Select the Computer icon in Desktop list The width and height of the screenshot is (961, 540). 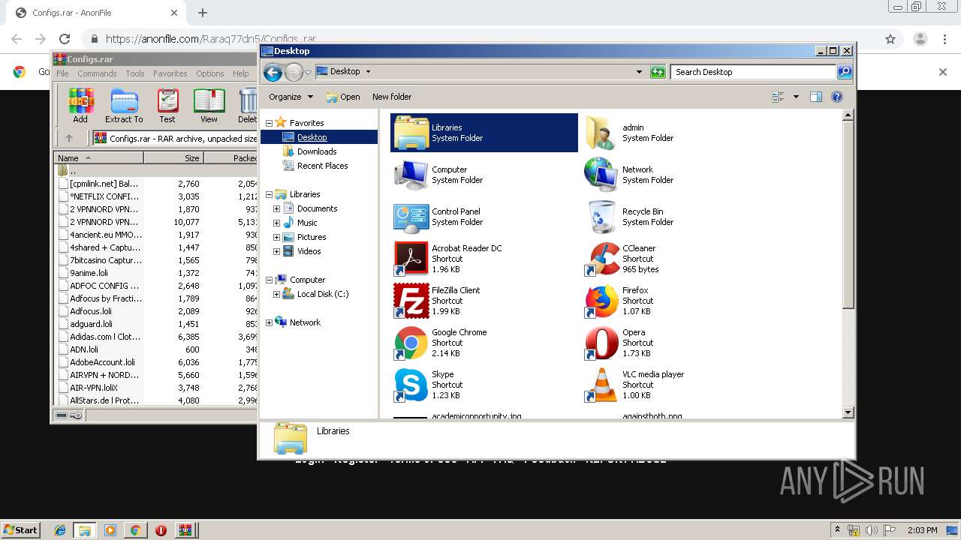[411, 175]
